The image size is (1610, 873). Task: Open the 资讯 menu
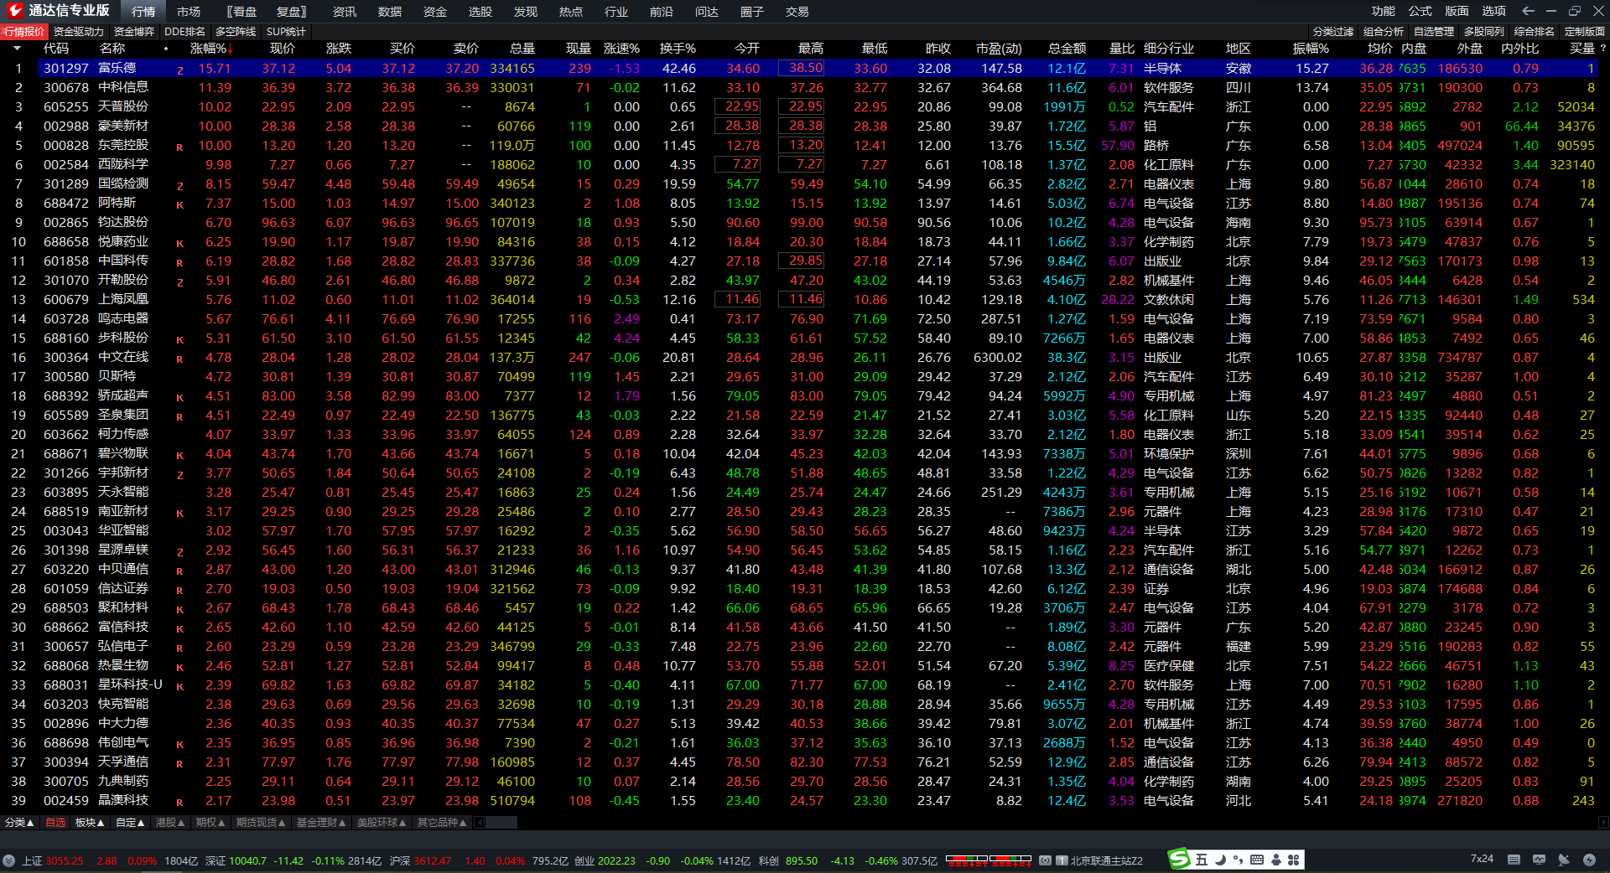click(x=345, y=12)
